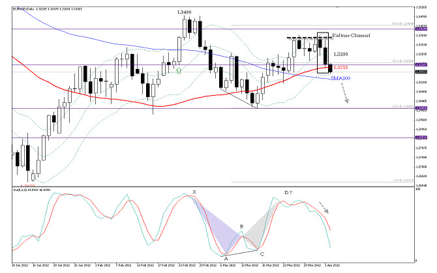Click the 23 Feb 2012 date label
The height and width of the screenshot is (273, 437).
click(187, 265)
